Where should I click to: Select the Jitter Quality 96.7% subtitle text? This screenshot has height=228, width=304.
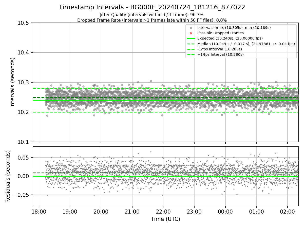click(x=152, y=15)
